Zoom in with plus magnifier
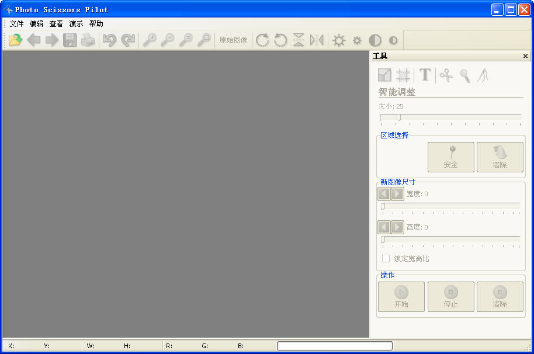The height and width of the screenshot is (354, 534). [x=150, y=40]
